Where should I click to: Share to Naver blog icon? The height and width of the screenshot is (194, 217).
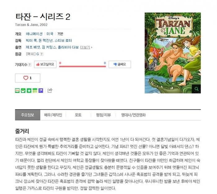pos(17,91)
